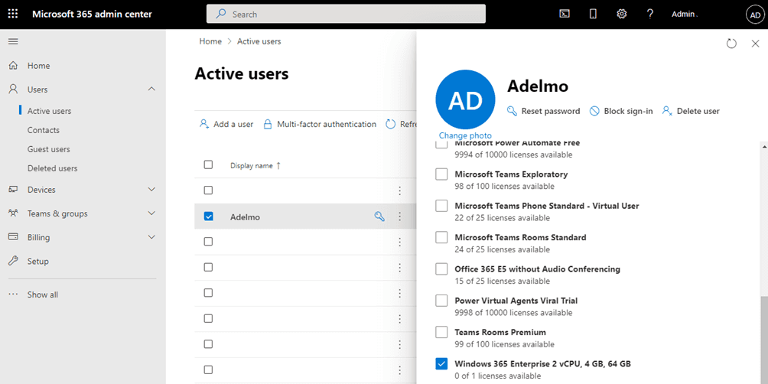Click the Setup wrench icon
The height and width of the screenshot is (384, 768).
pos(13,261)
